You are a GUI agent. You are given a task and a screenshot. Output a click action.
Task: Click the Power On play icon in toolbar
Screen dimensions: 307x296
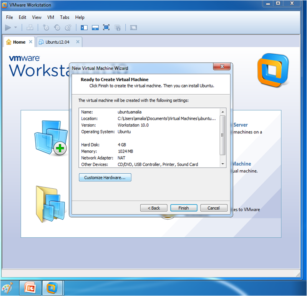click(8, 28)
